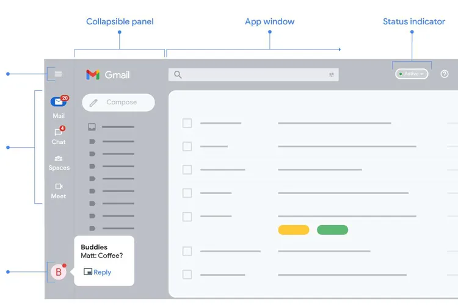Click the help question mark icon
Image resolution: width=458 pixels, height=305 pixels.
coord(445,74)
